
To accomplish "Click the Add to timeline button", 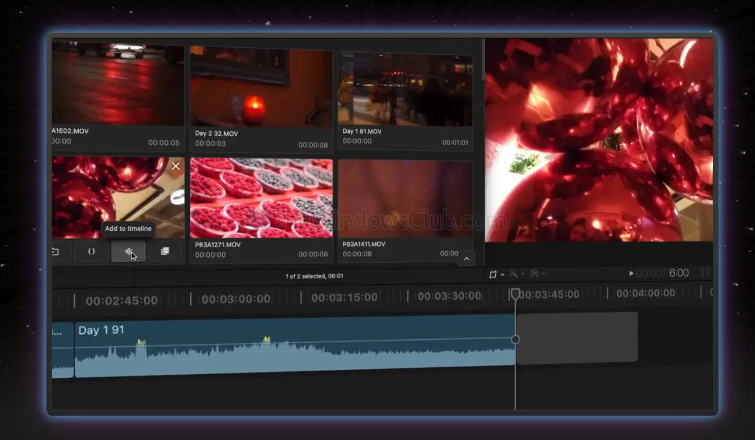I will coord(128,252).
